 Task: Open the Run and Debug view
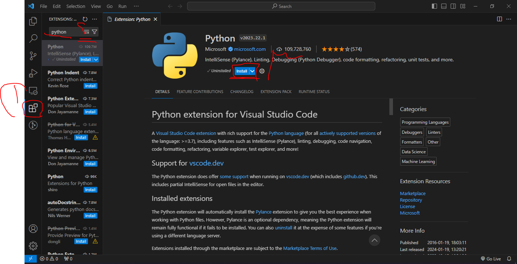(33, 73)
